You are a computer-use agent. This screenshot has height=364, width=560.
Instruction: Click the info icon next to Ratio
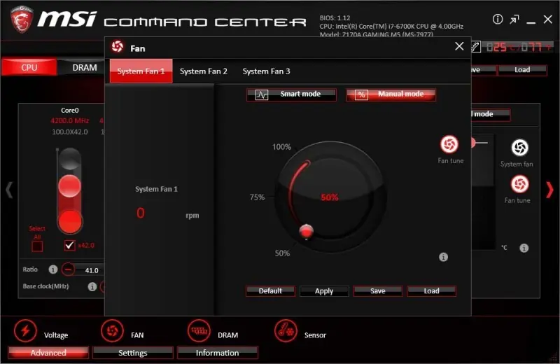tap(53, 269)
